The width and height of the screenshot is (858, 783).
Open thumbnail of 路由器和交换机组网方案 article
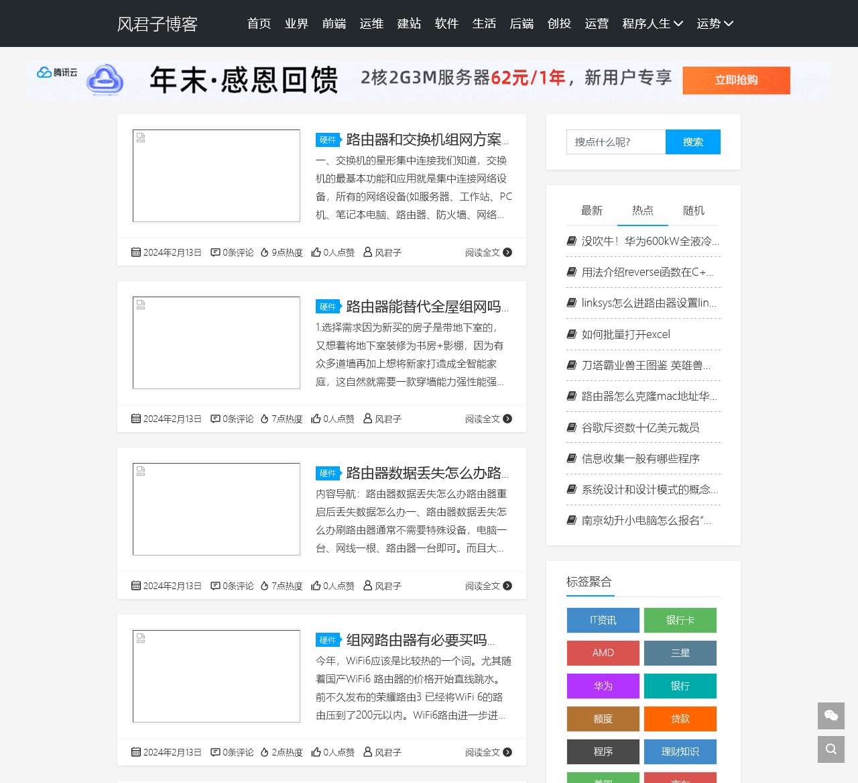pos(217,176)
